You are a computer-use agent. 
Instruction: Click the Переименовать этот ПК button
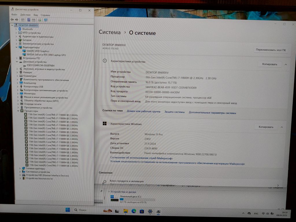(x=271, y=50)
